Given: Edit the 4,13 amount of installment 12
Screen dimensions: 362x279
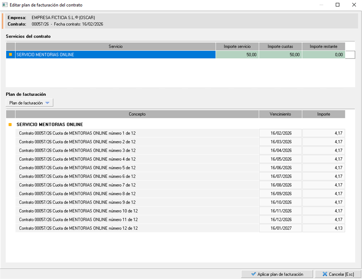Looking at the screenshot, I should pos(323,228).
